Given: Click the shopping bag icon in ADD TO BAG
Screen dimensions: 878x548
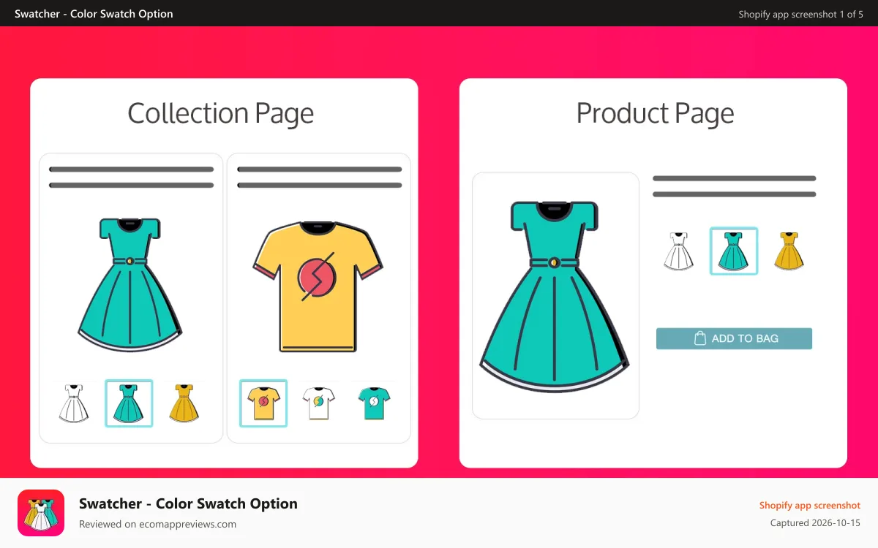Looking at the screenshot, I should point(700,338).
